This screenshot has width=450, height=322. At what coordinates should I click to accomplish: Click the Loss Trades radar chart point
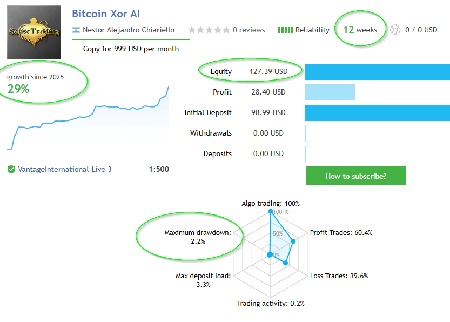(285, 264)
